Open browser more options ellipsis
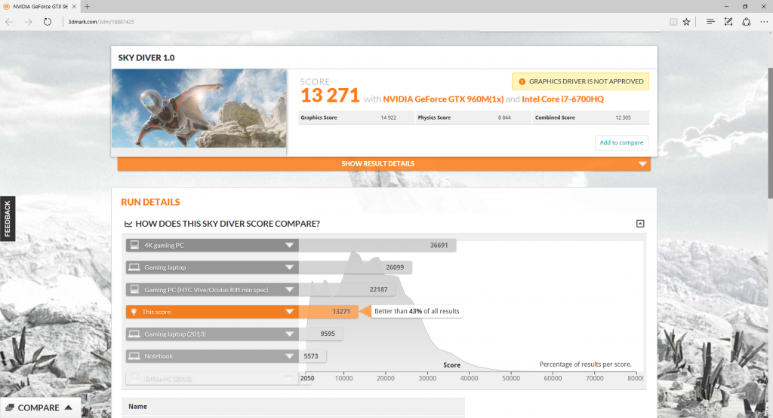This screenshot has width=773, height=418. (764, 22)
